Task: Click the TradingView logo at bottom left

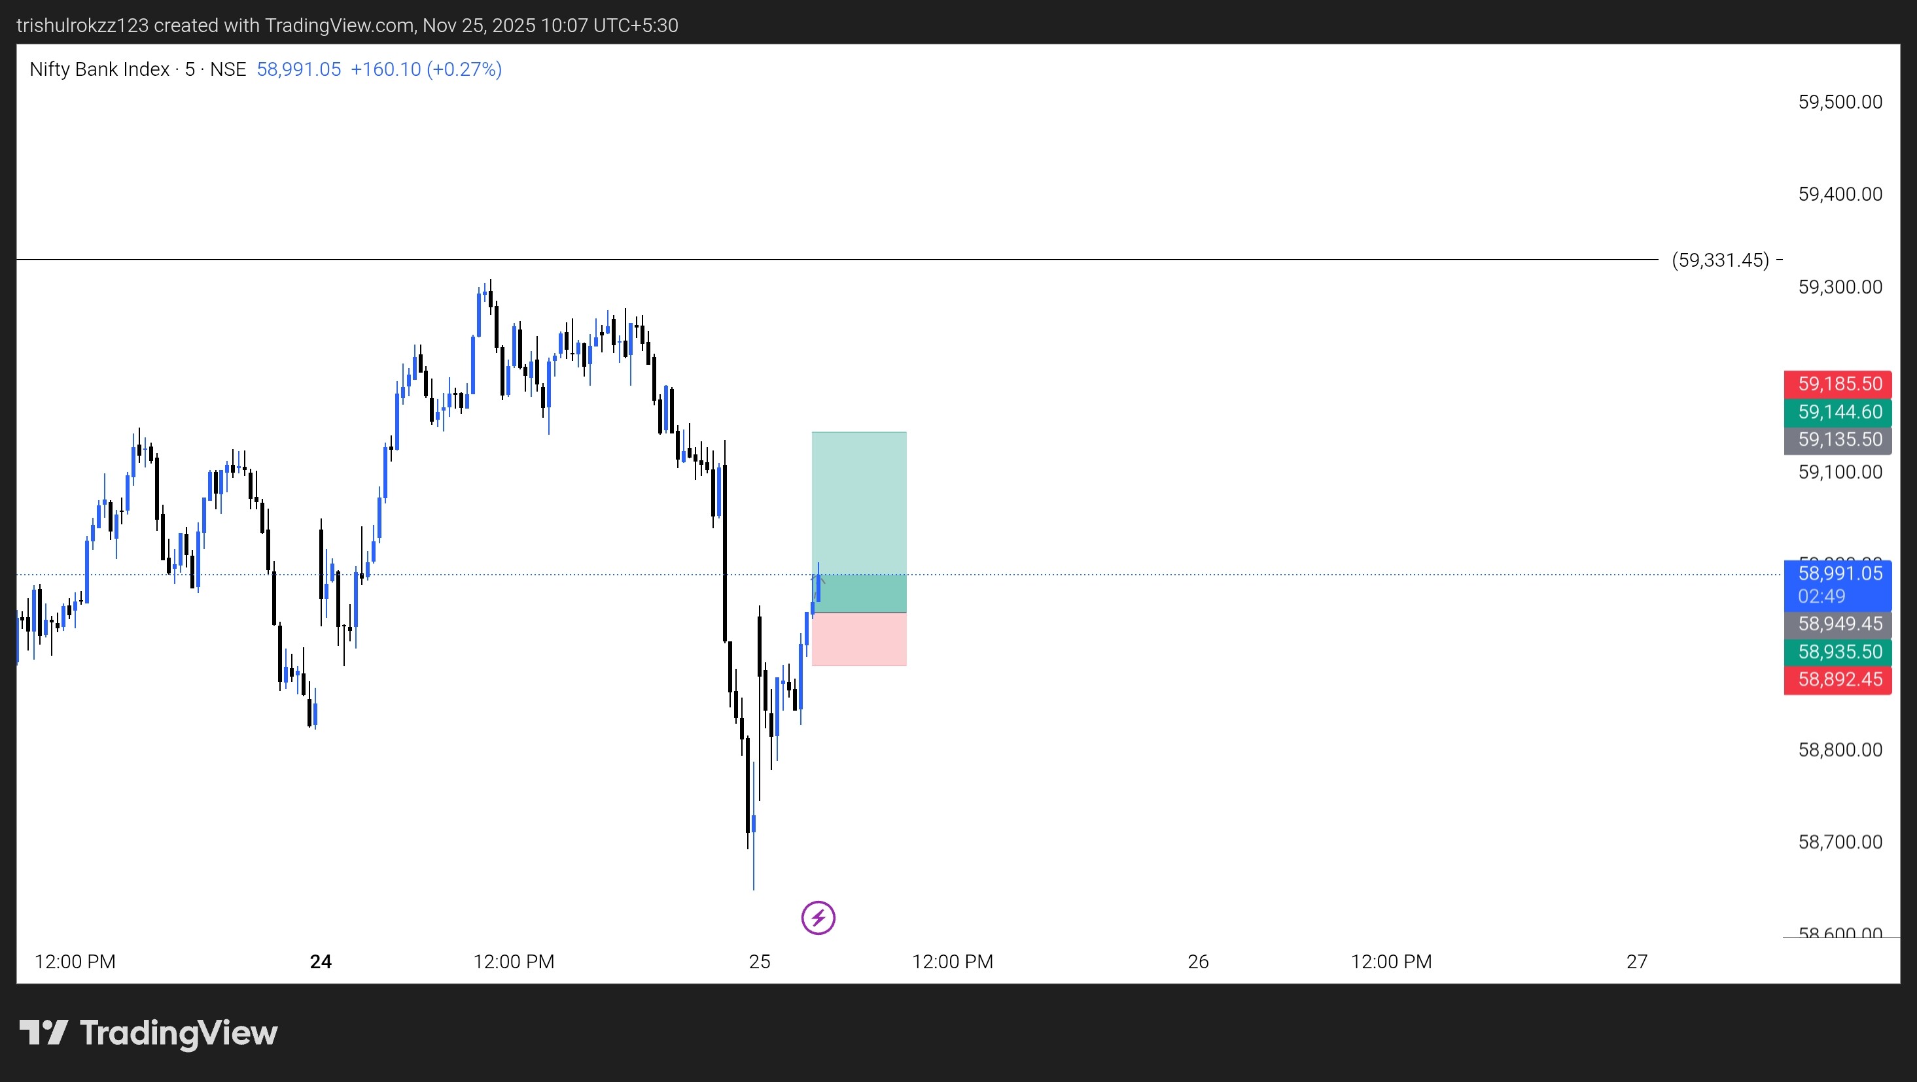Action: [148, 1033]
